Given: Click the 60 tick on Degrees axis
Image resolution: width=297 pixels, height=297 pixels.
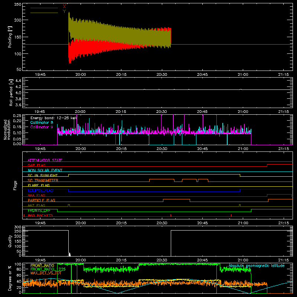Looking at the screenshot, I should coord(19,275).
